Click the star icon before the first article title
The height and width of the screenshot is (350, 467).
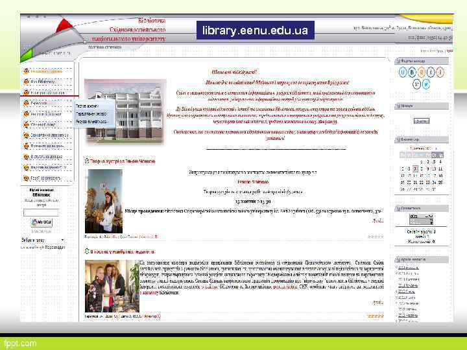pos(87,161)
